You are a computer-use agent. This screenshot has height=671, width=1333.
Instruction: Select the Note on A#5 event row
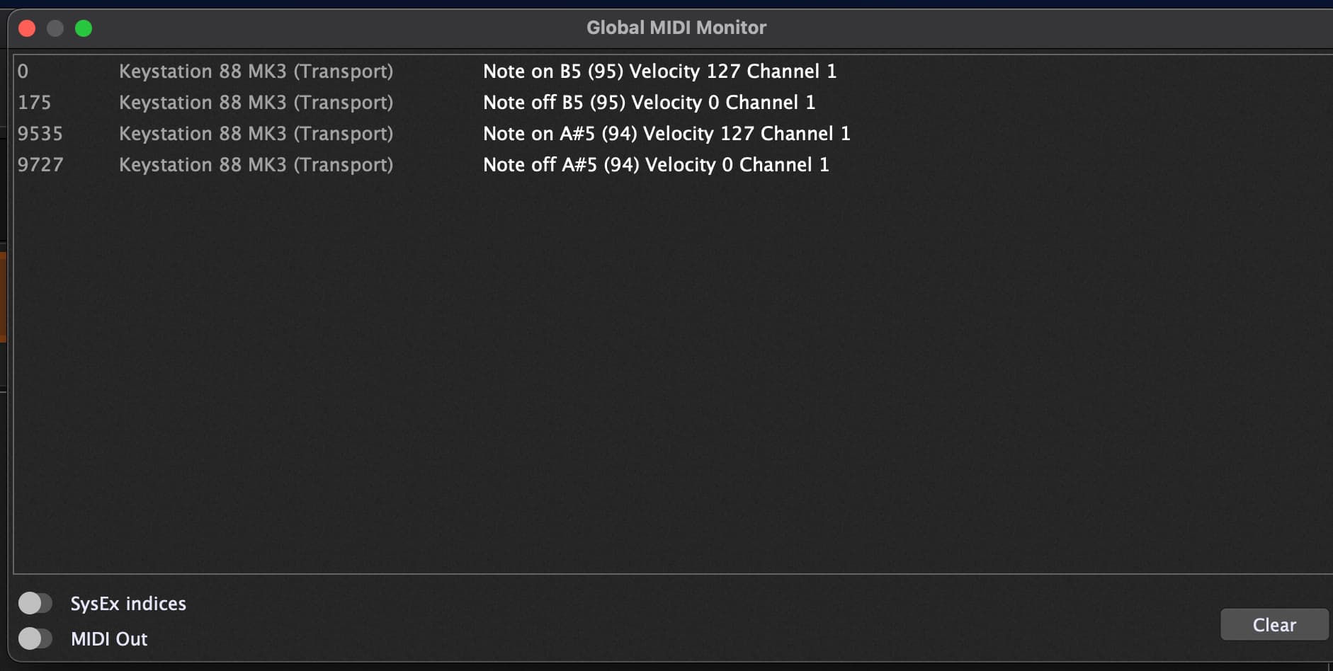[x=666, y=133]
